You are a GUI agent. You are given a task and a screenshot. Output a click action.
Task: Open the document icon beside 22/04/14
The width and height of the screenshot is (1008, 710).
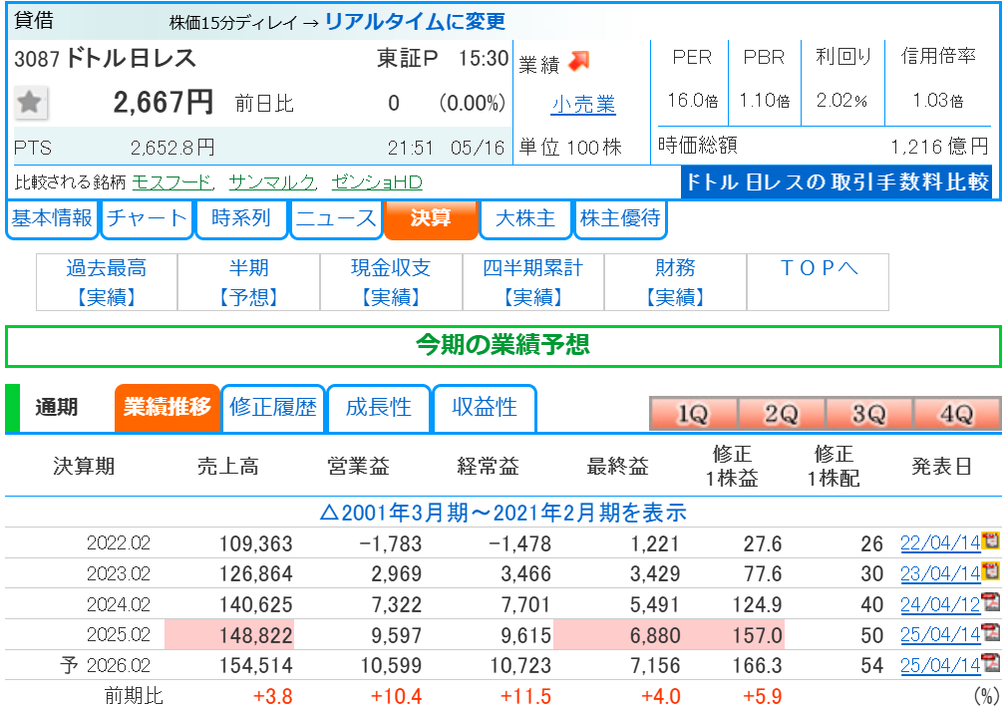991,540
